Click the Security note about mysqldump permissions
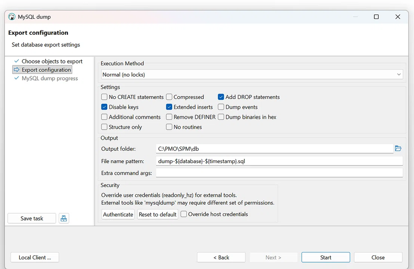Viewport: 414px width, 269px height. point(188,202)
